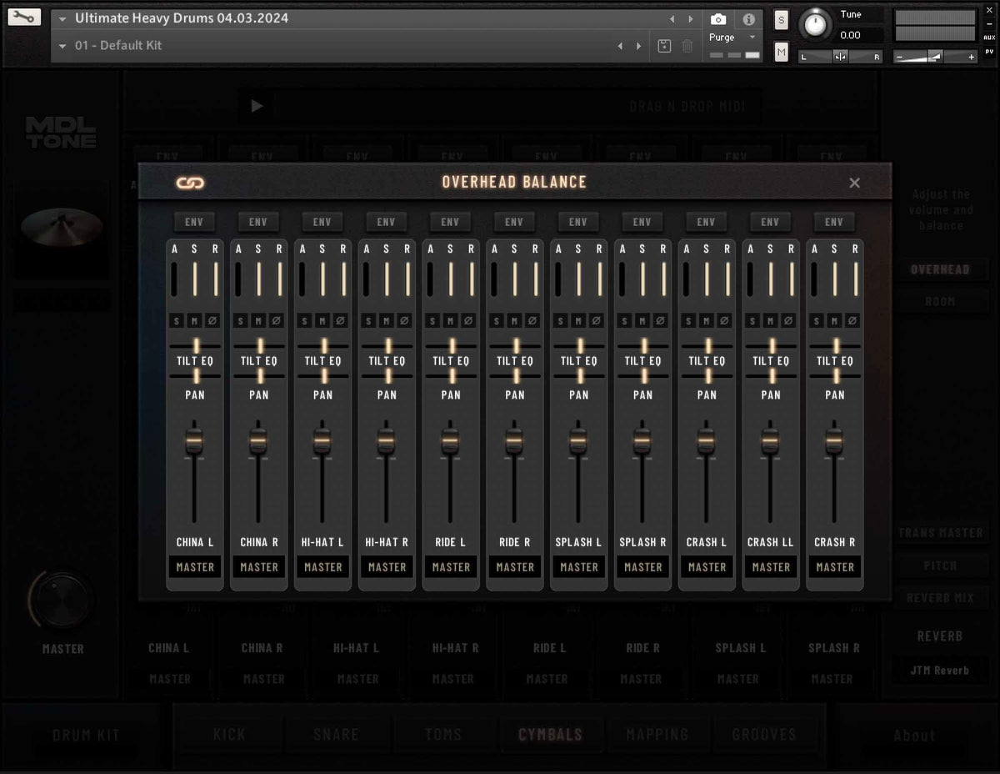The height and width of the screenshot is (774, 1000).
Task: Click the Tune knob in the header
Action: tap(816, 26)
